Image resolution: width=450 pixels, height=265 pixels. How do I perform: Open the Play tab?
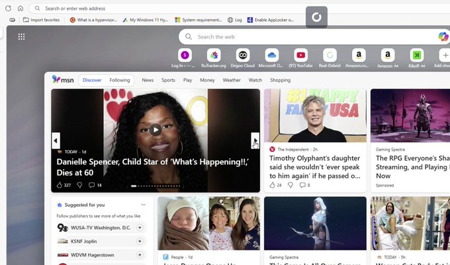click(187, 80)
